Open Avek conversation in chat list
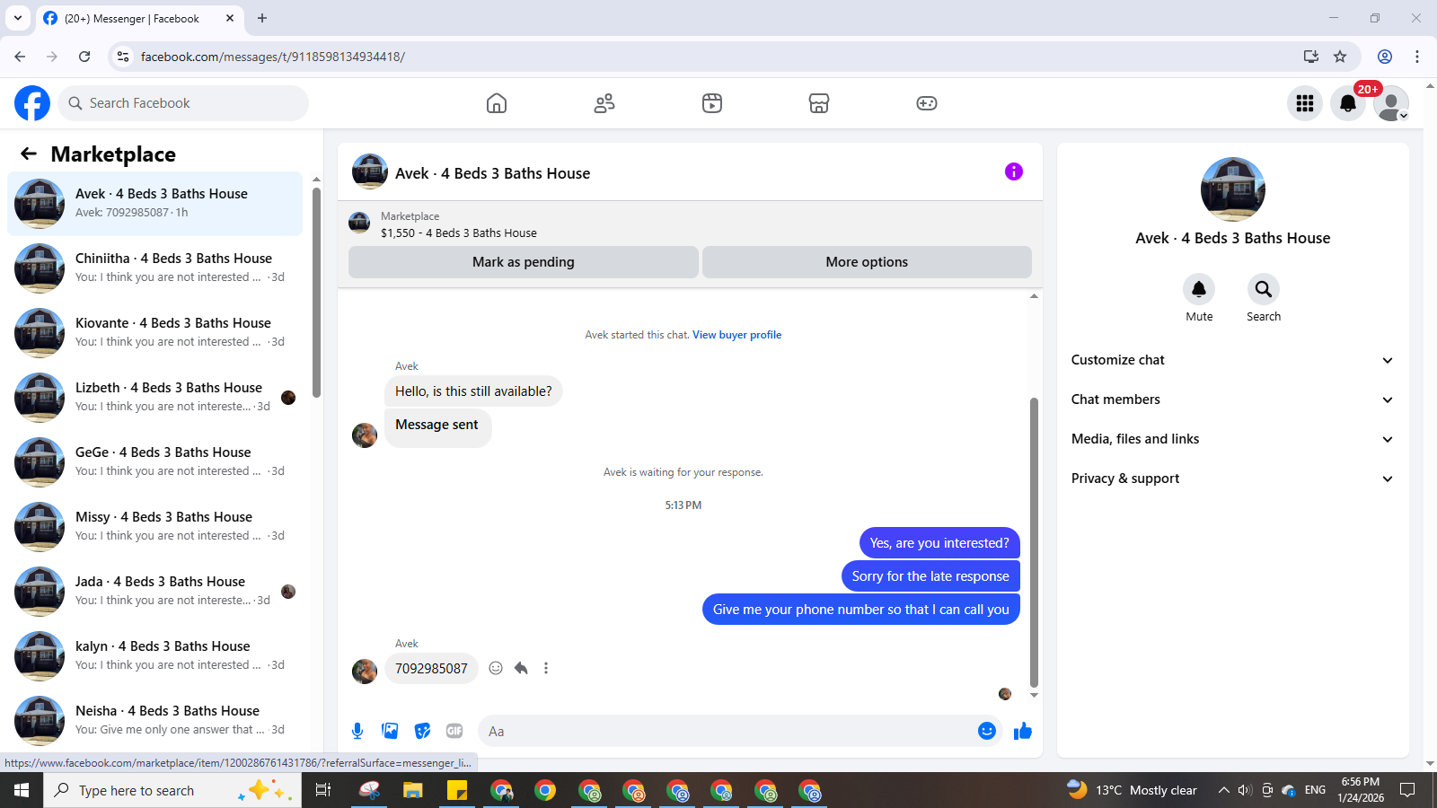This screenshot has height=808, width=1437. coord(154,203)
